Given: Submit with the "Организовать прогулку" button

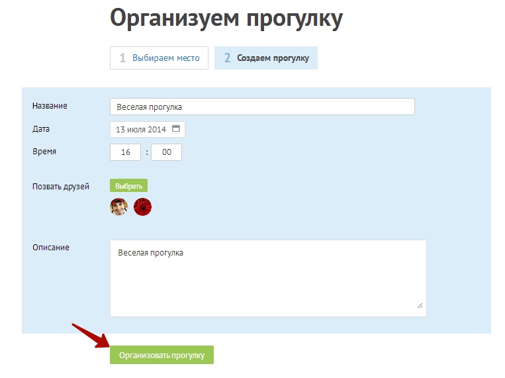Looking at the screenshot, I should point(161,355).
